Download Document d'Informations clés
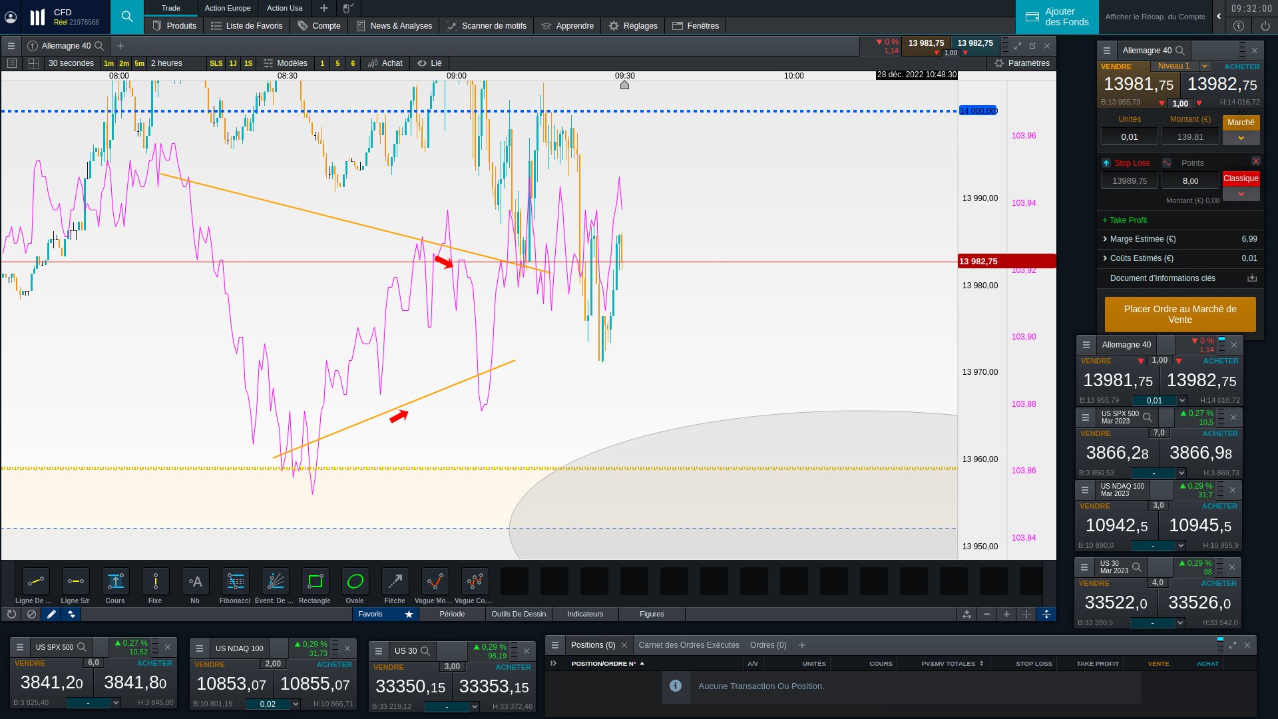This screenshot has height=719, width=1278. [1251, 278]
